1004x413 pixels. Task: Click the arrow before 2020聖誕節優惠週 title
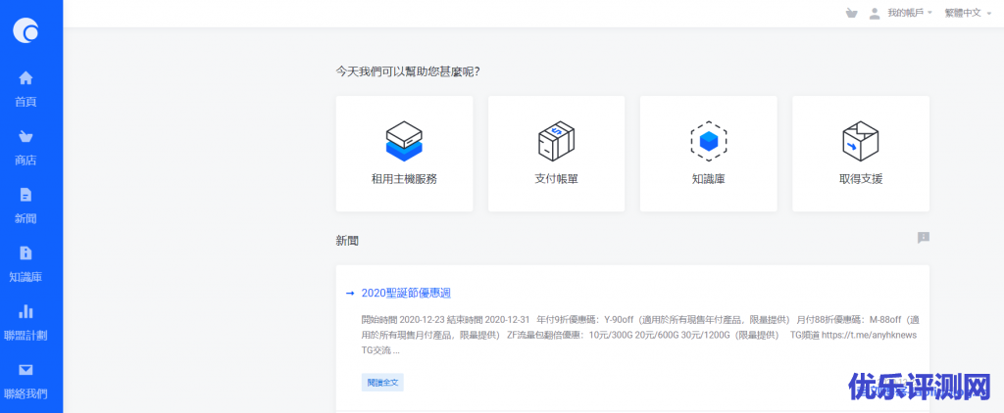[350, 293]
